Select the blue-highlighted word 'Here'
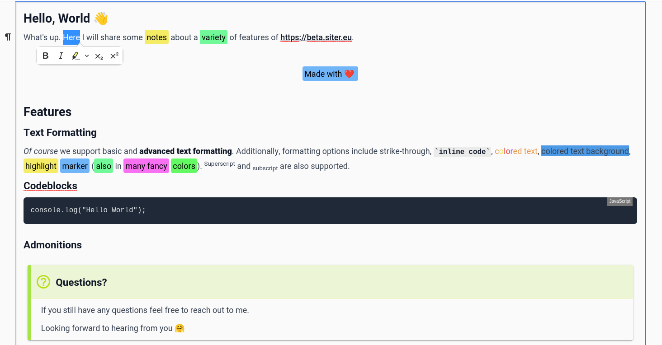The image size is (662, 345). 71,37
